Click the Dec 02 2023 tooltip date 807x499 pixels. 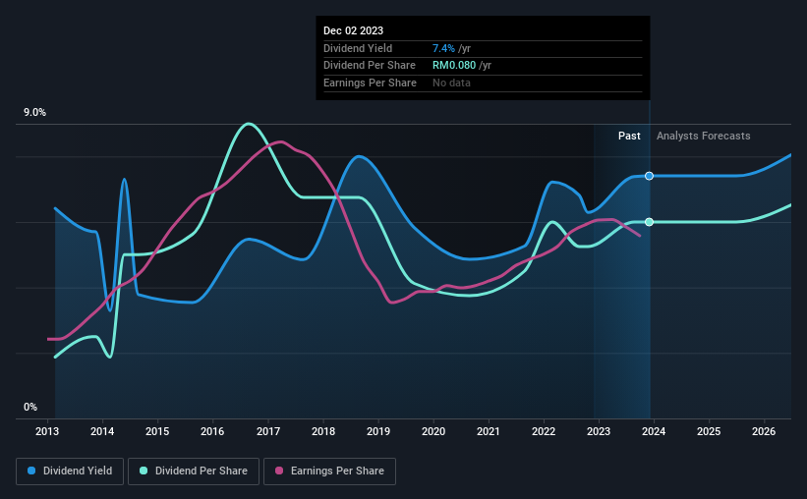click(x=353, y=30)
